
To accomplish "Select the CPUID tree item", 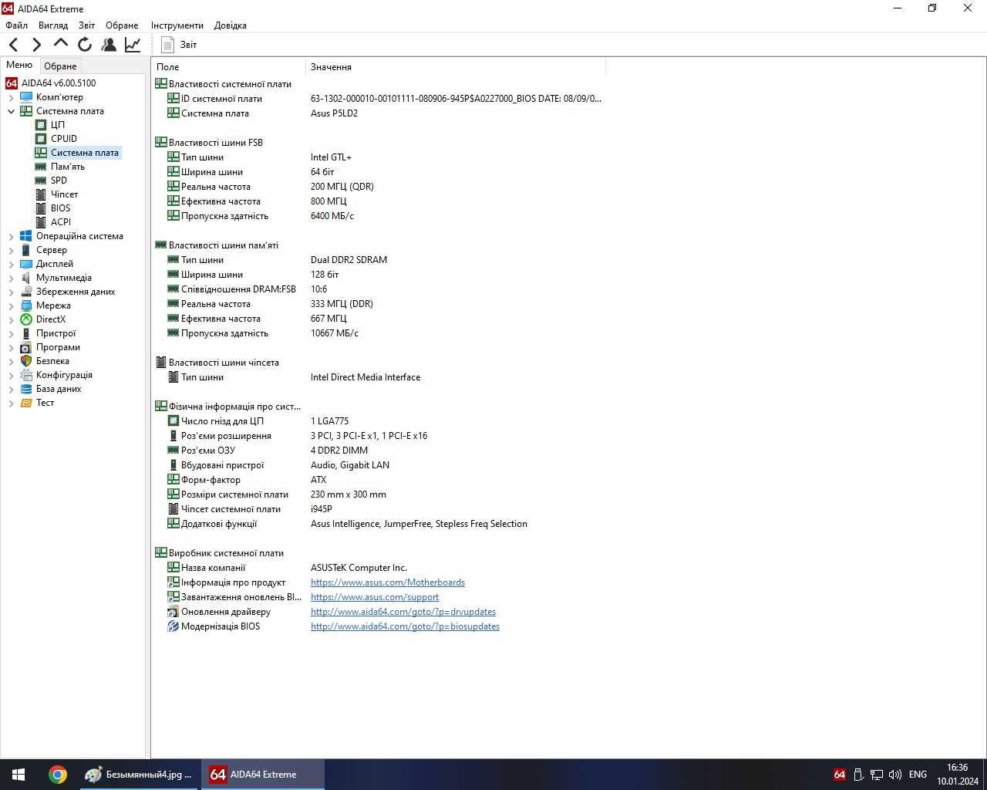I will 64,139.
